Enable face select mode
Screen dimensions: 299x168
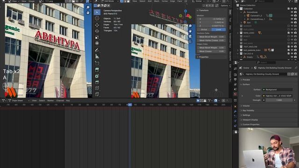pyautogui.click(x=128, y=1)
